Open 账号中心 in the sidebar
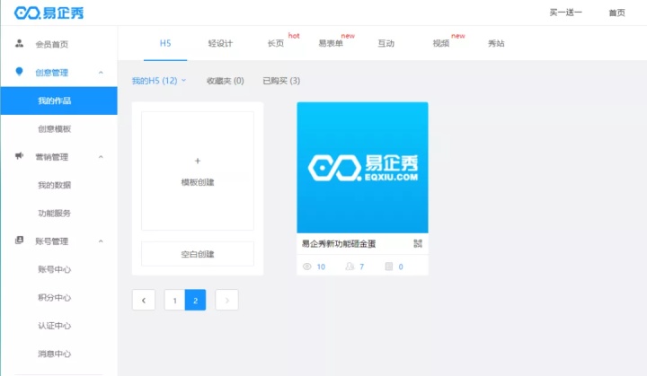 tap(55, 269)
